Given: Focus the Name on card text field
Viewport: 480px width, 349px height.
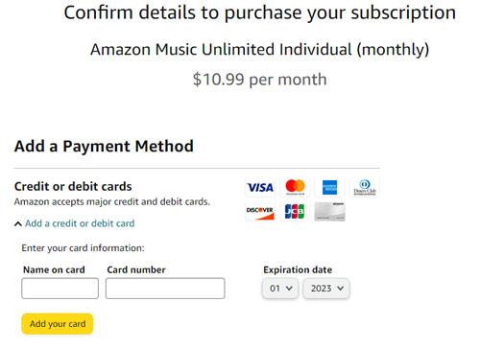Looking at the screenshot, I should tap(60, 289).
